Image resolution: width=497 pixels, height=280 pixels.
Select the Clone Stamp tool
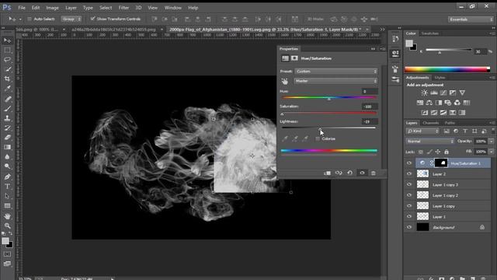[7, 118]
